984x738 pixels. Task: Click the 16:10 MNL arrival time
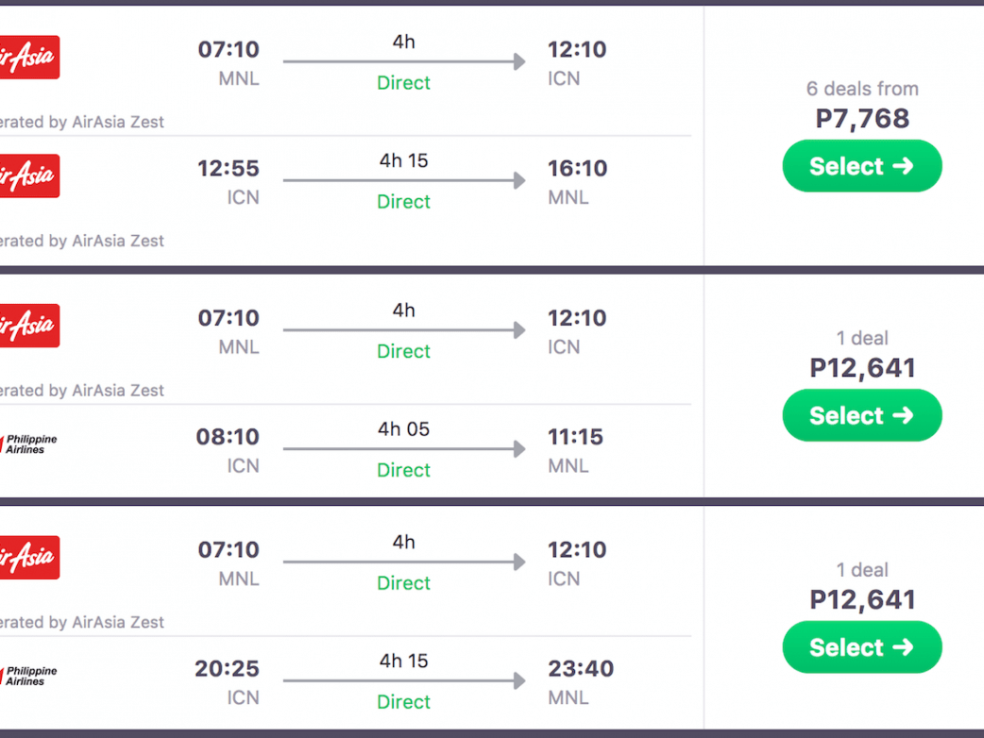click(x=577, y=168)
